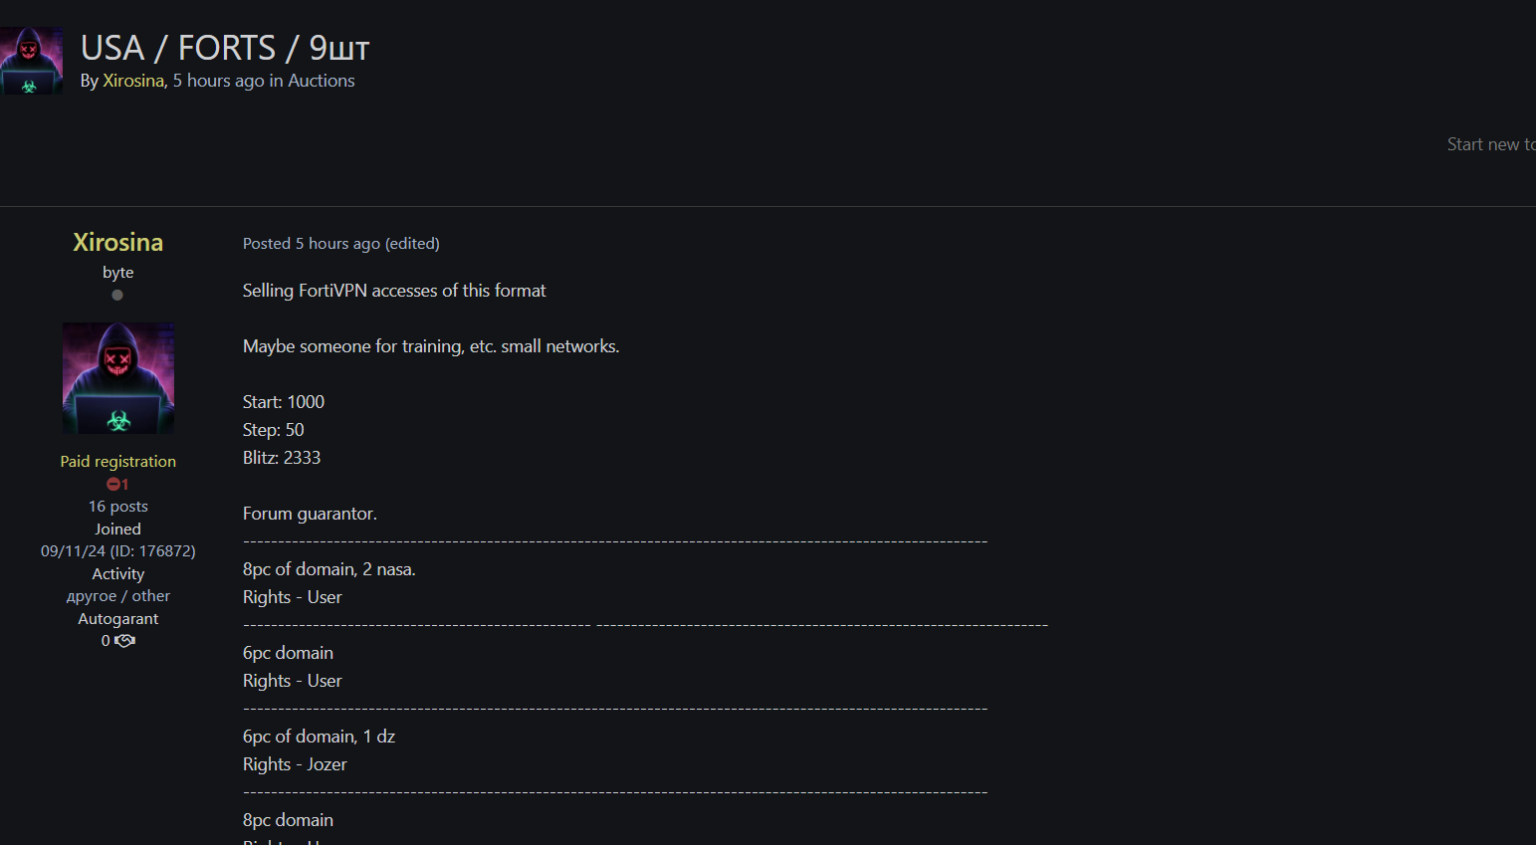Click the 5 hours ago text in byline
The image size is (1536, 845).
218,81
